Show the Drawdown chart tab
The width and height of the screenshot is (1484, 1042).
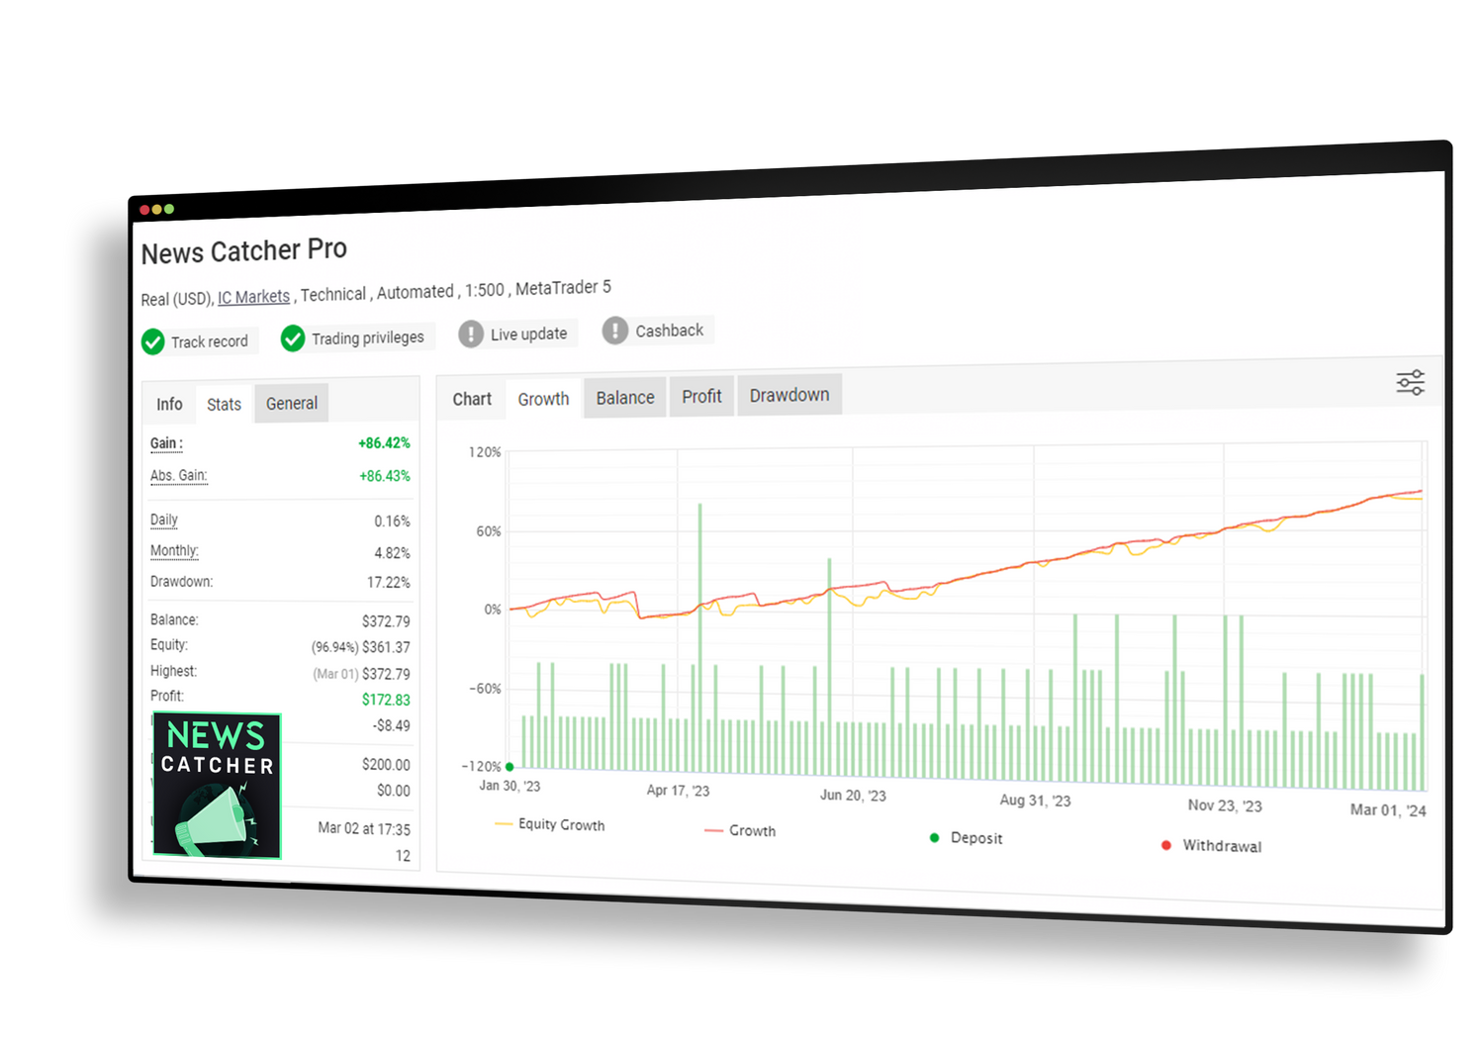(788, 396)
